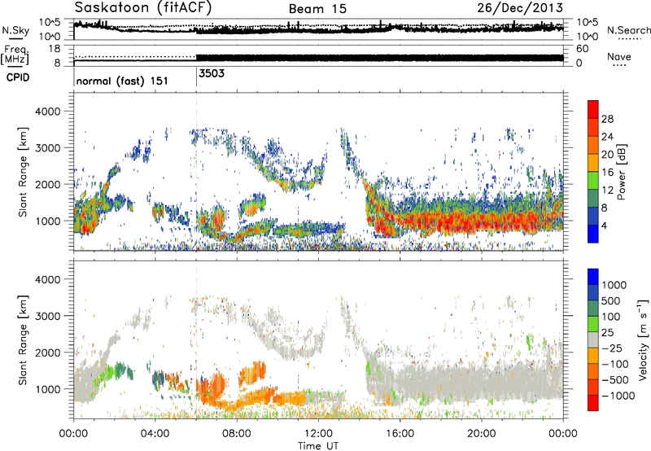This screenshot has width=651, height=451.
Task: Click the "16" Power colorbar tick
Action: (x=607, y=173)
